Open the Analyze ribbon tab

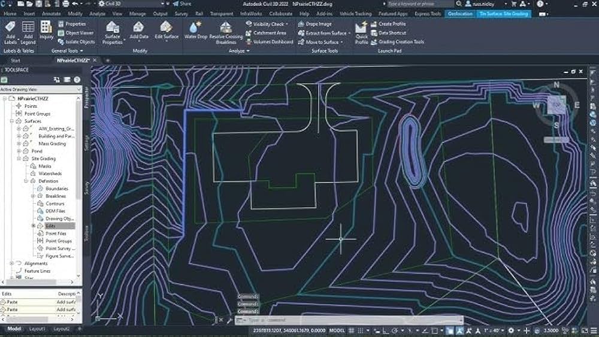click(x=98, y=14)
